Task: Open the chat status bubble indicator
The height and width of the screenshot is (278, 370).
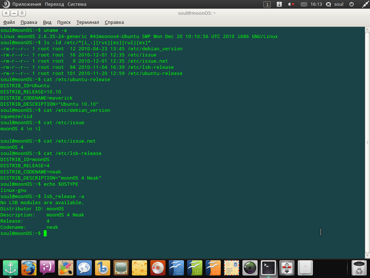Action: coord(328,4)
